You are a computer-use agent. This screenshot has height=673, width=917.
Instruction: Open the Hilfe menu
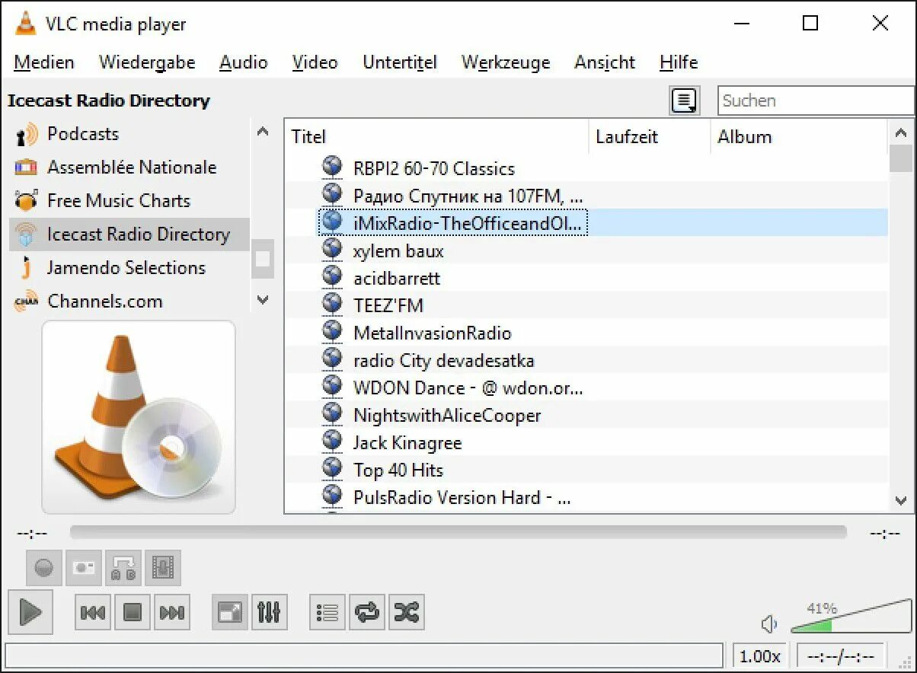(679, 62)
